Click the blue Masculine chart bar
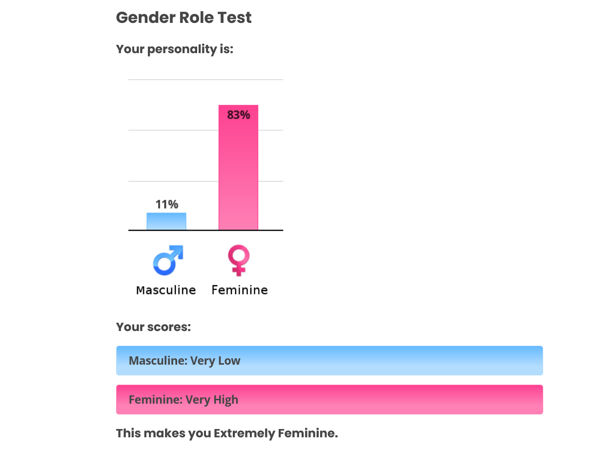This screenshot has height=449, width=611. [x=166, y=222]
